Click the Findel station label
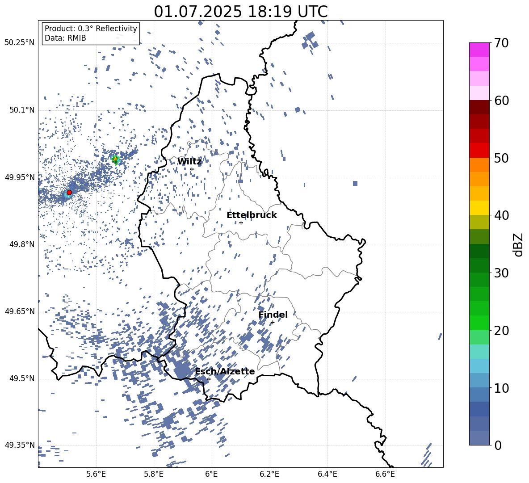 pyautogui.click(x=273, y=315)
